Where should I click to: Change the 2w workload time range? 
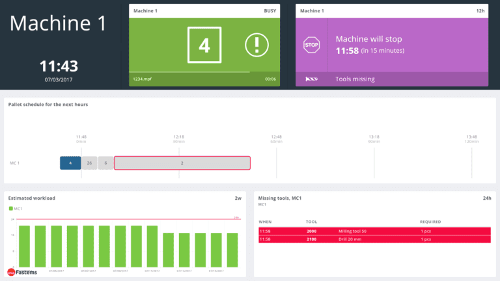click(x=238, y=198)
